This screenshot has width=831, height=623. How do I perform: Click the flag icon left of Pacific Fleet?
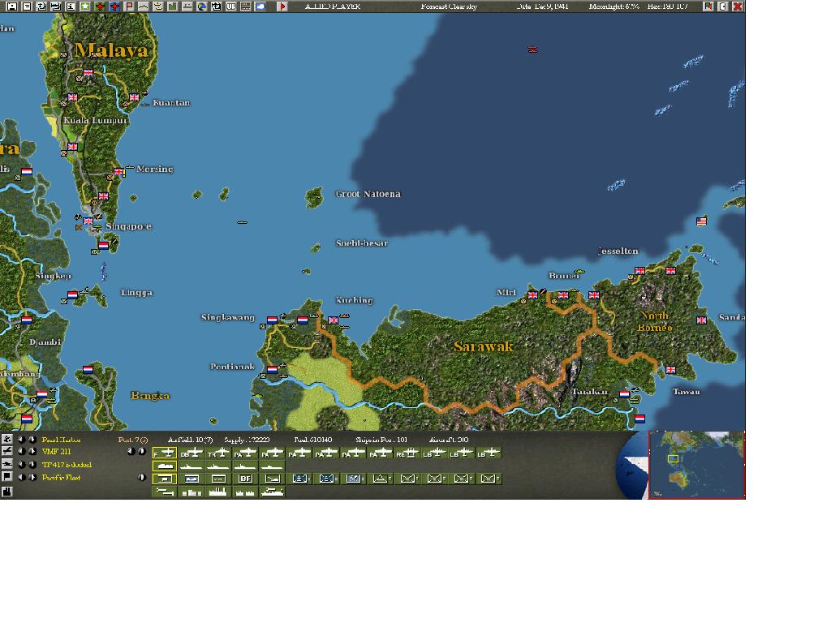point(6,477)
